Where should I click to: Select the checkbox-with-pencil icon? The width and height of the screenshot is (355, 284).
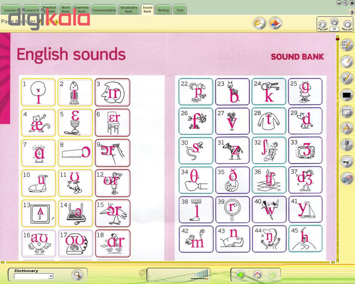click(347, 79)
